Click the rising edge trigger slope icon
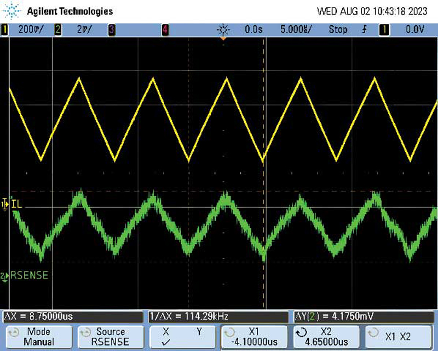438x351 pixels. coord(364,30)
